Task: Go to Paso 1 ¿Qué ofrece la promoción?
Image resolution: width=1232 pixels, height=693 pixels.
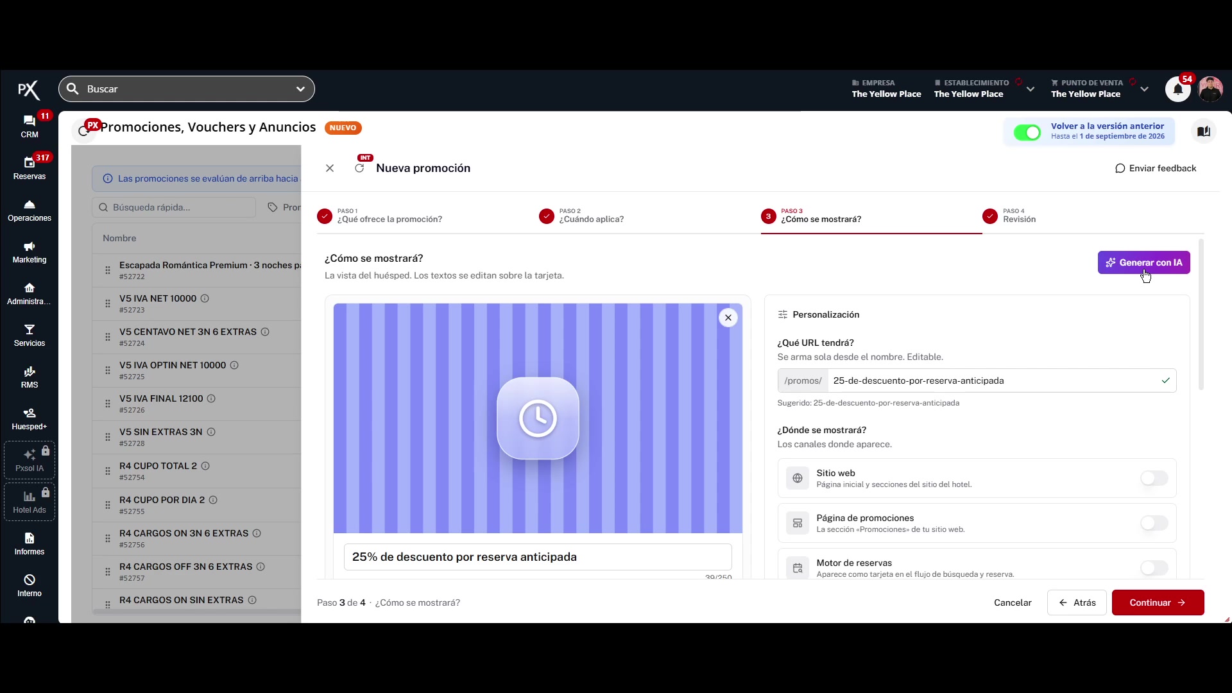Action: tap(381, 216)
